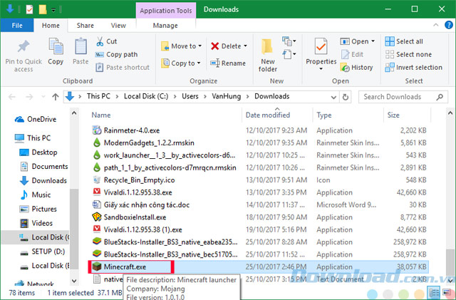Click Users in address breadcrumb
Image resolution: width=456 pixels, height=300 pixels.
point(190,96)
